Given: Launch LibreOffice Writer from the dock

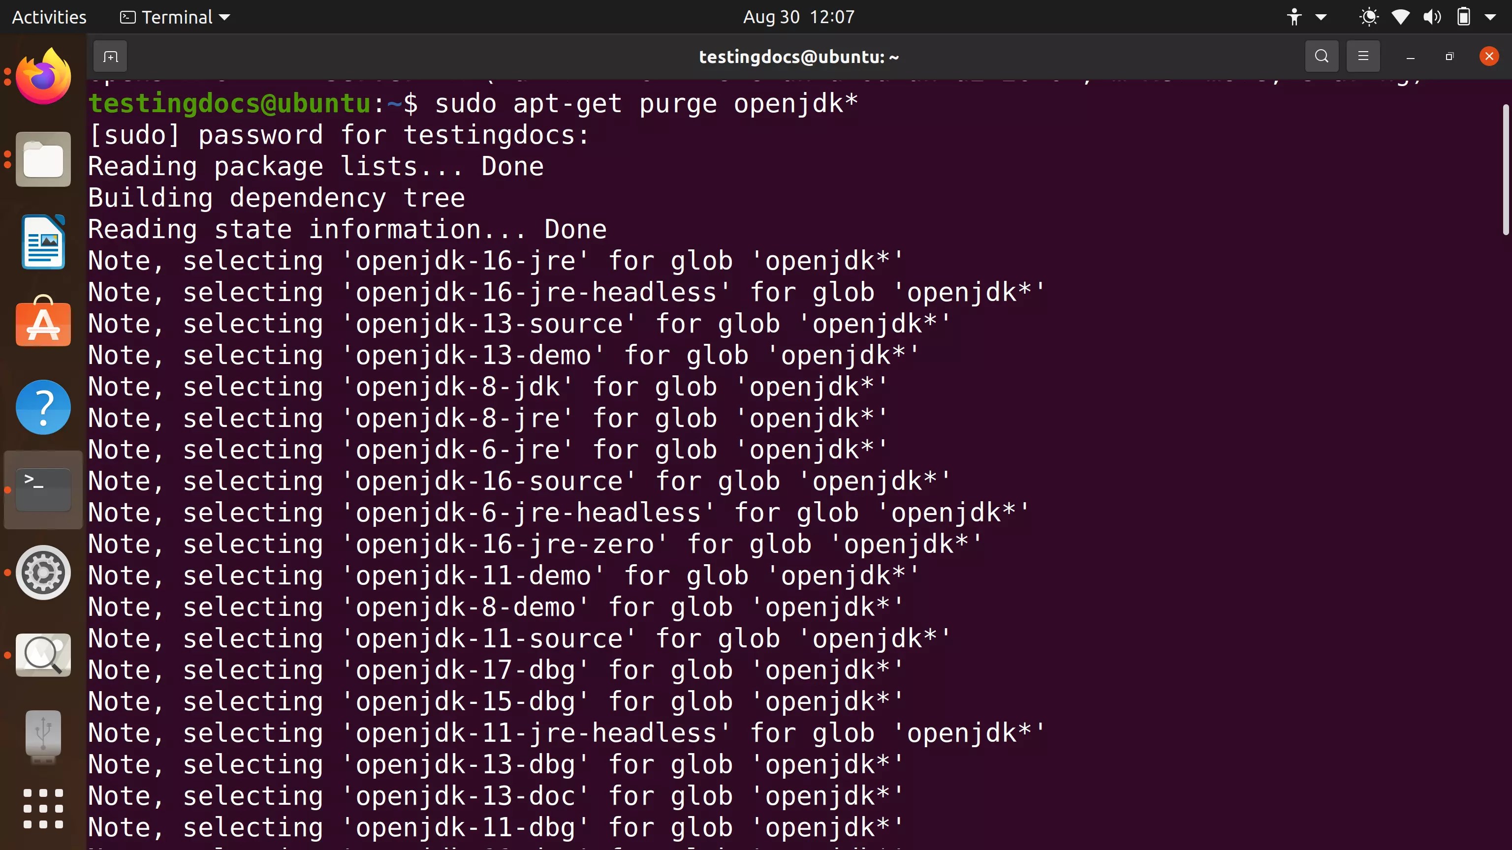Looking at the screenshot, I should (43, 242).
